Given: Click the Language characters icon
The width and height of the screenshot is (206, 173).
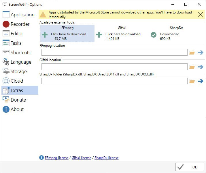Looking at the screenshot, I should [6, 62].
